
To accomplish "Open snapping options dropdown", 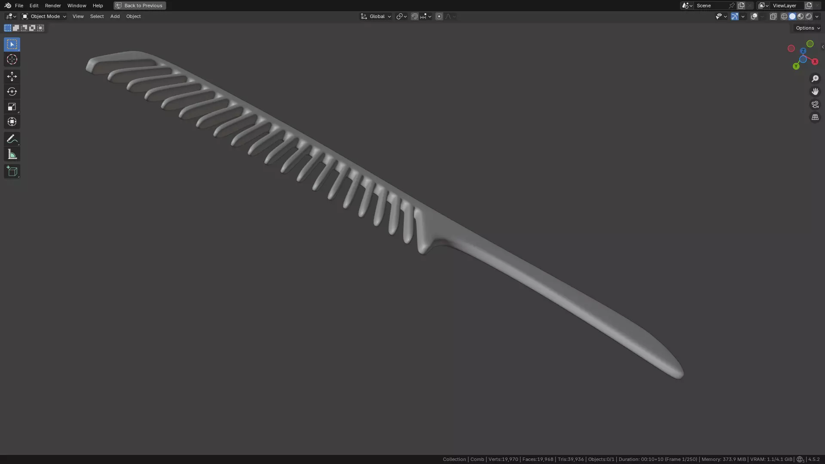I will point(426,16).
